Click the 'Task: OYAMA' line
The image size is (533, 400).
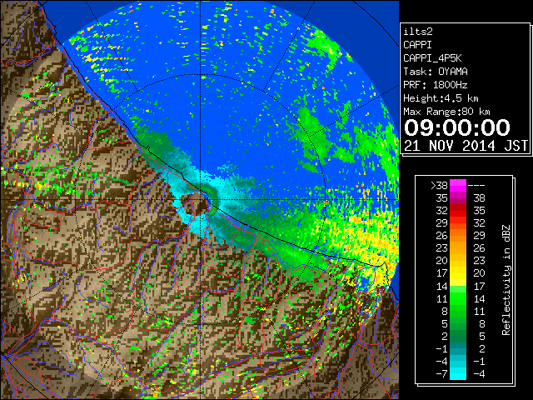[x=436, y=72]
